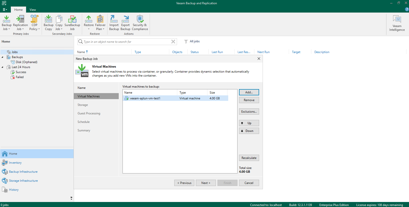
Task: Focus the object name search field
Action: (127, 42)
